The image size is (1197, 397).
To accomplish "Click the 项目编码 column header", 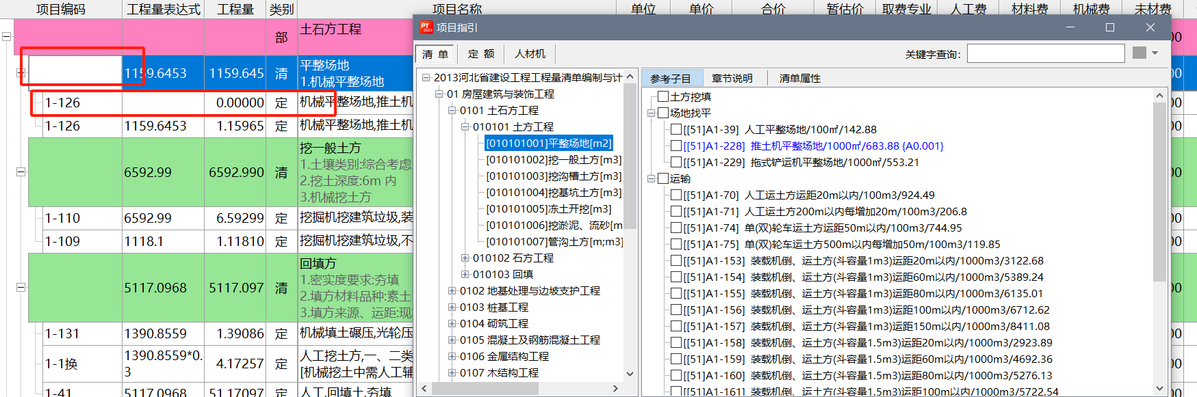I will (x=61, y=9).
